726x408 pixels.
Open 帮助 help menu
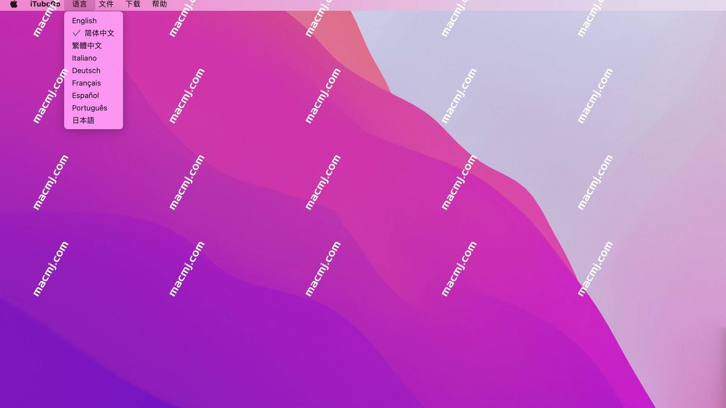[159, 4]
